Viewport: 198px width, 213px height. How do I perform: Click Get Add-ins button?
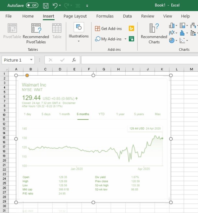pos(109,28)
